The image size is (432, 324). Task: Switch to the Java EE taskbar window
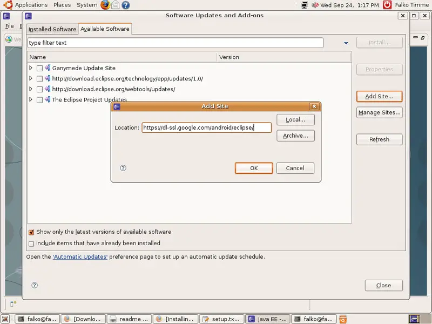267,319
